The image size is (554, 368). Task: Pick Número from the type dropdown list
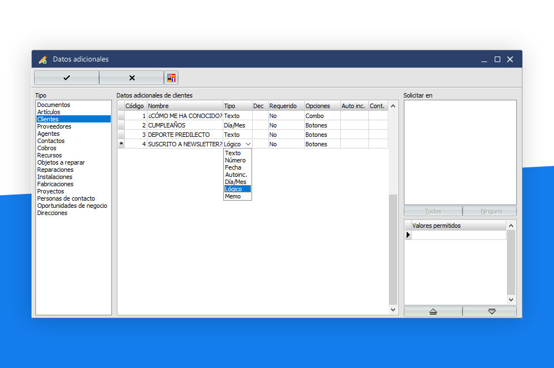click(x=235, y=160)
